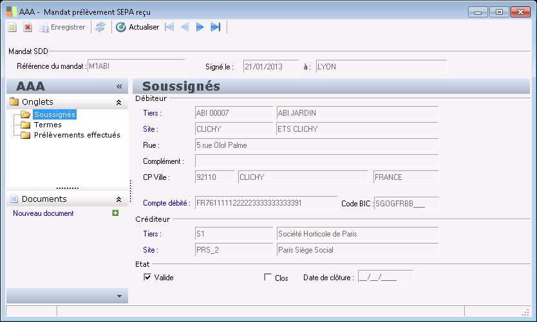Click the red delete icon in toolbar
Screen dimensions: 537x322
pyautogui.click(x=28, y=27)
